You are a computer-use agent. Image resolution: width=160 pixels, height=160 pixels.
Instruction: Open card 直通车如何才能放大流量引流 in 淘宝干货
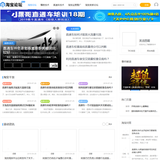tap(16, 88)
